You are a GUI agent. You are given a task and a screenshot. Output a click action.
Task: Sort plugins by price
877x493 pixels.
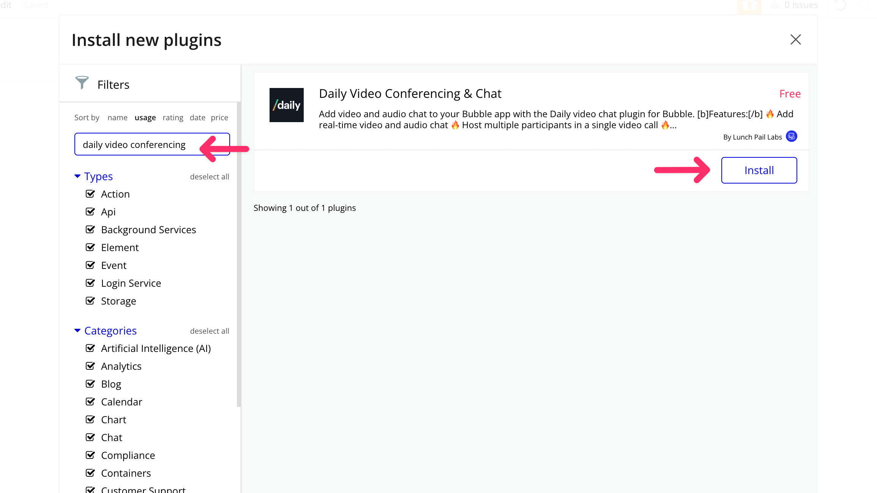[219, 118]
